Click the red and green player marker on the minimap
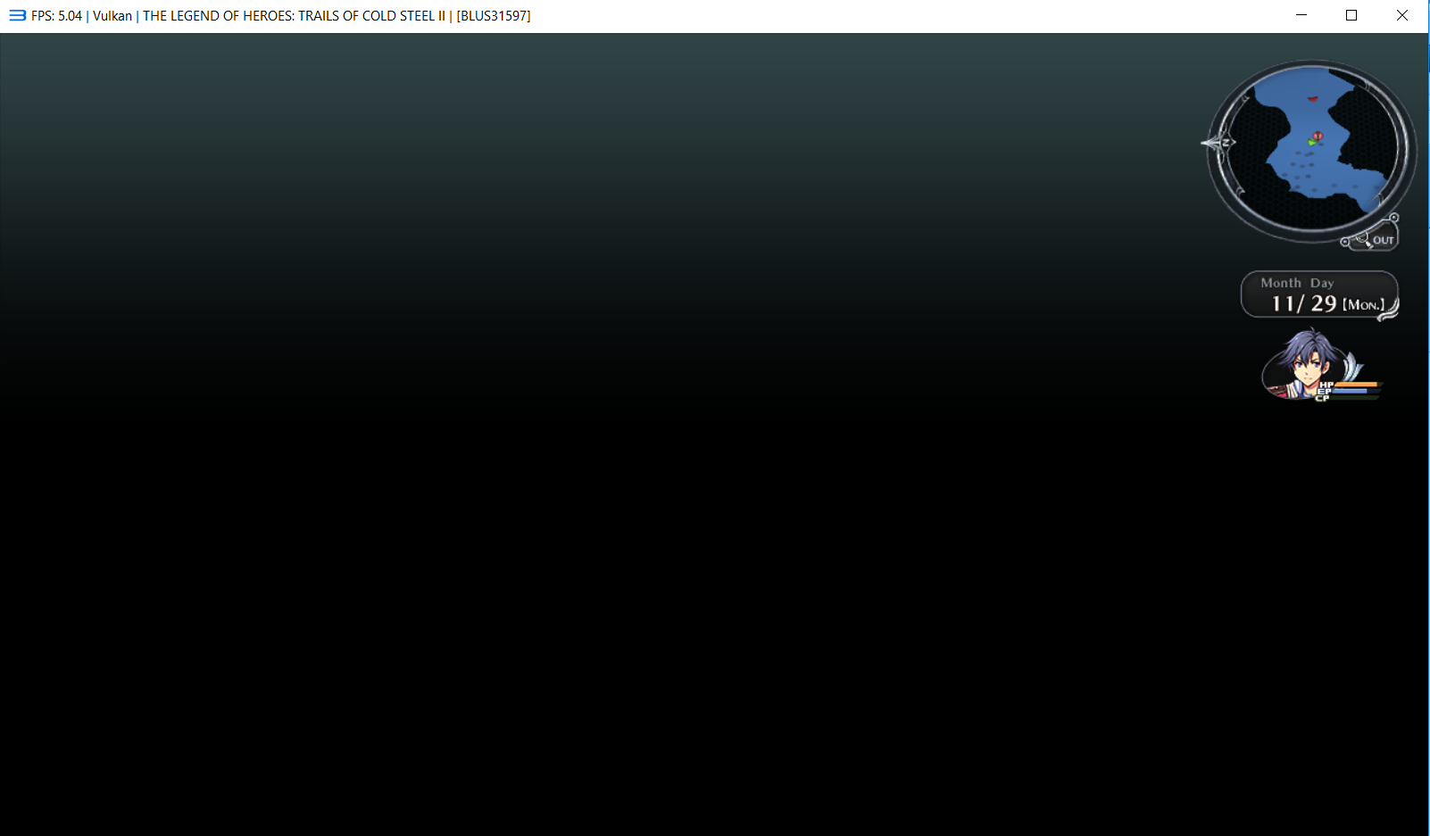The width and height of the screenshot is (1430, 836). click(x=1315, y=138)
